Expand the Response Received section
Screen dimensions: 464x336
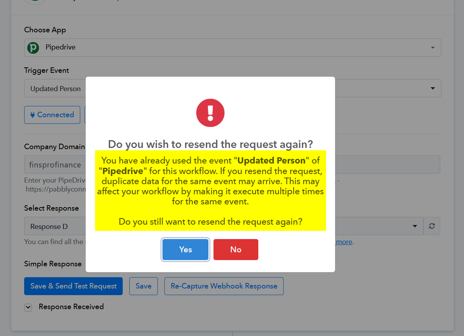coord(28,307)
